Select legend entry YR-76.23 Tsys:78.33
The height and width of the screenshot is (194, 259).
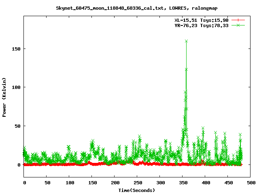(202, 25)
